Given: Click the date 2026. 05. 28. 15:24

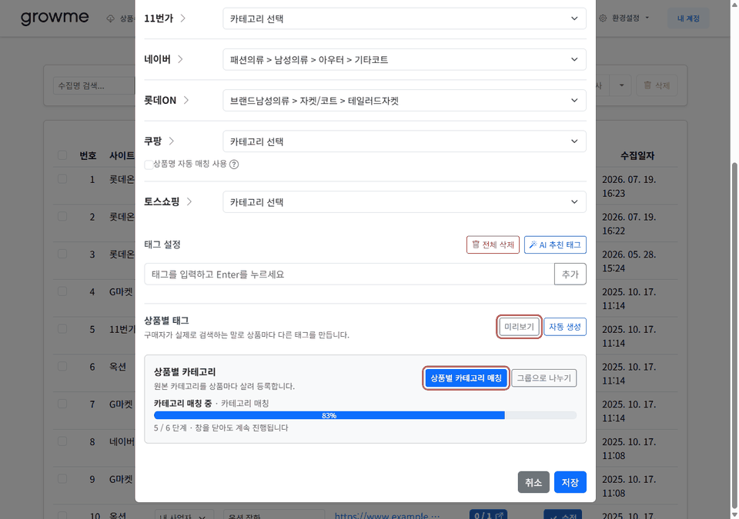Looking at the screenshot, I should click(629, 261).
